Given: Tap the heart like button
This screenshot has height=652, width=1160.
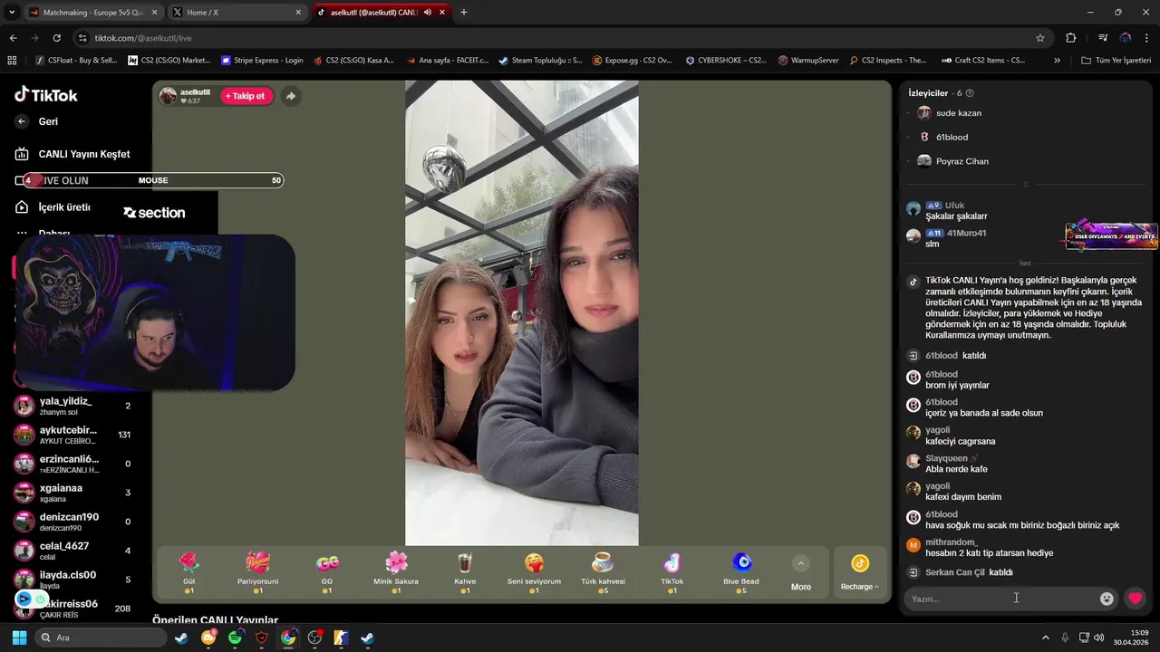Looking at the screenshot, I should [x=1135, y=599].
